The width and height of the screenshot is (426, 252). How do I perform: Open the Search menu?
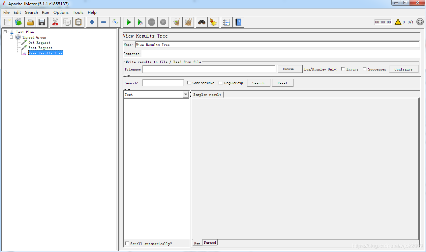pyautogui.click(x=31, y=12)
